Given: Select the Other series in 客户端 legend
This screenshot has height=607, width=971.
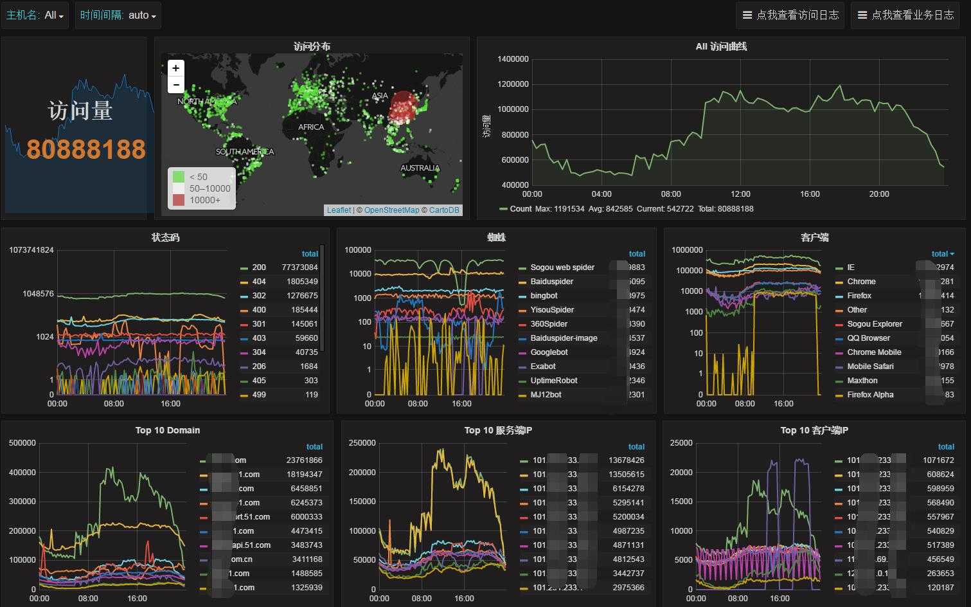Looking at the screenshot, I should 857,310.
